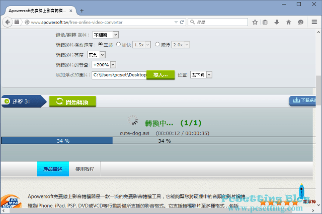Click the horizontal scroll left arrow
The image size is (322, 214).
[x=4, y=210]
